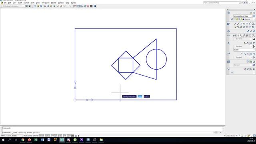Click the Save toolbar icon
256x144 pixels.
tap(41, 6)
